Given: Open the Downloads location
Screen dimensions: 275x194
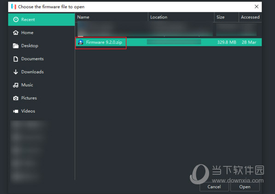Looking at the screenshot, I should pos(41,72).
